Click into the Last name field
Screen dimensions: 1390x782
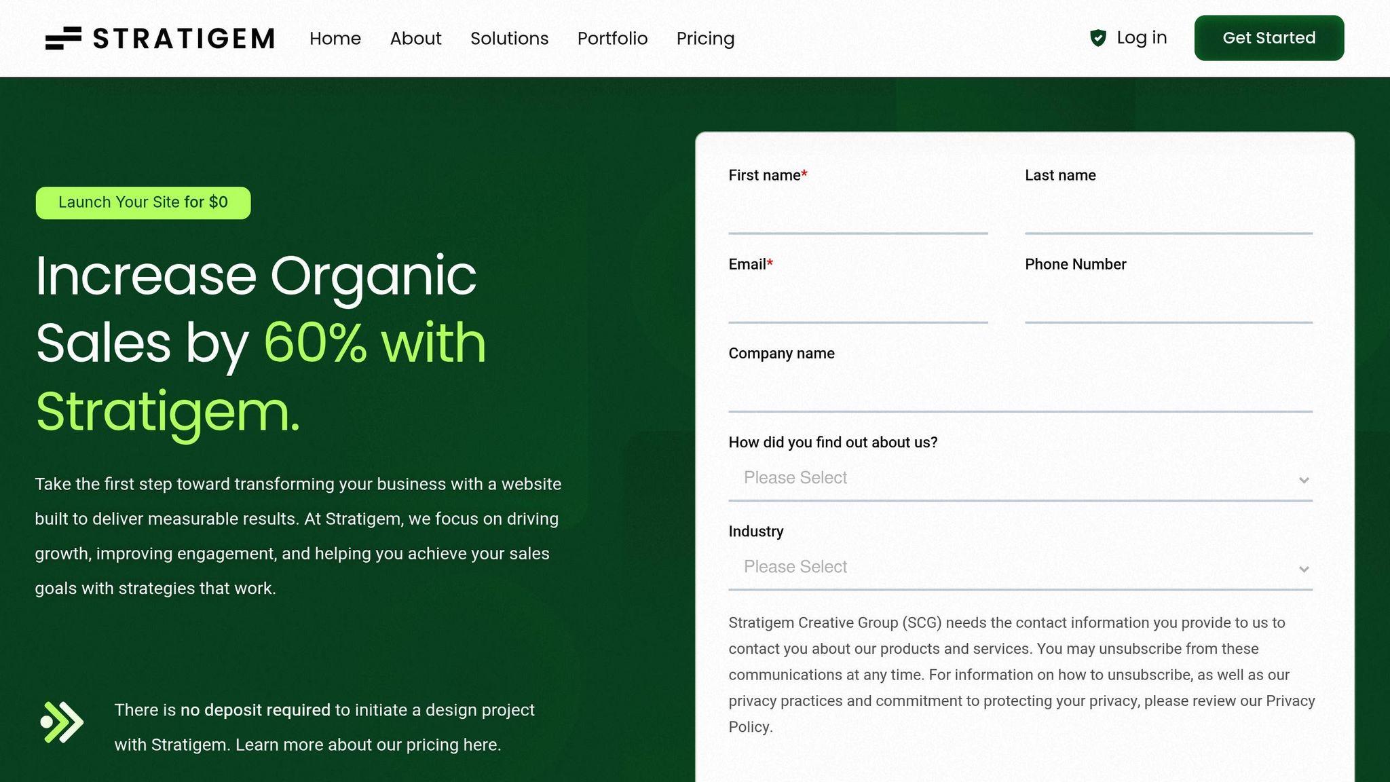pos(1168,215)
